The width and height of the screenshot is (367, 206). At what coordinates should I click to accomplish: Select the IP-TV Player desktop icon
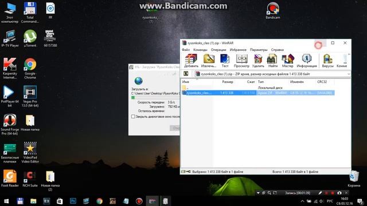pos(10,38)
